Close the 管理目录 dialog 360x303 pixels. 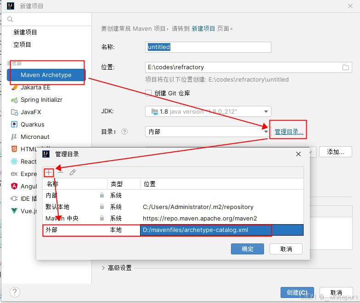[298, 154]
